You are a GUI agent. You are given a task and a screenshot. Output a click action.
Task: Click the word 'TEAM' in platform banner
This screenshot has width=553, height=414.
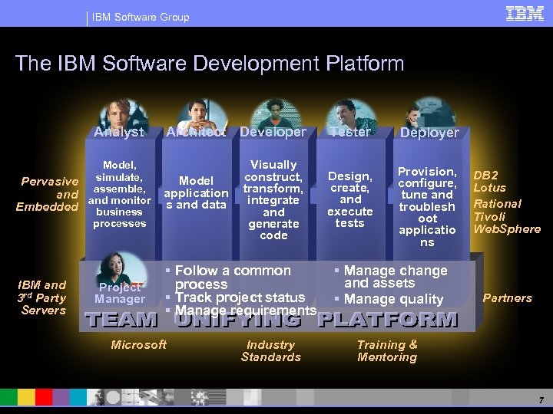click(x=121, y=320)
